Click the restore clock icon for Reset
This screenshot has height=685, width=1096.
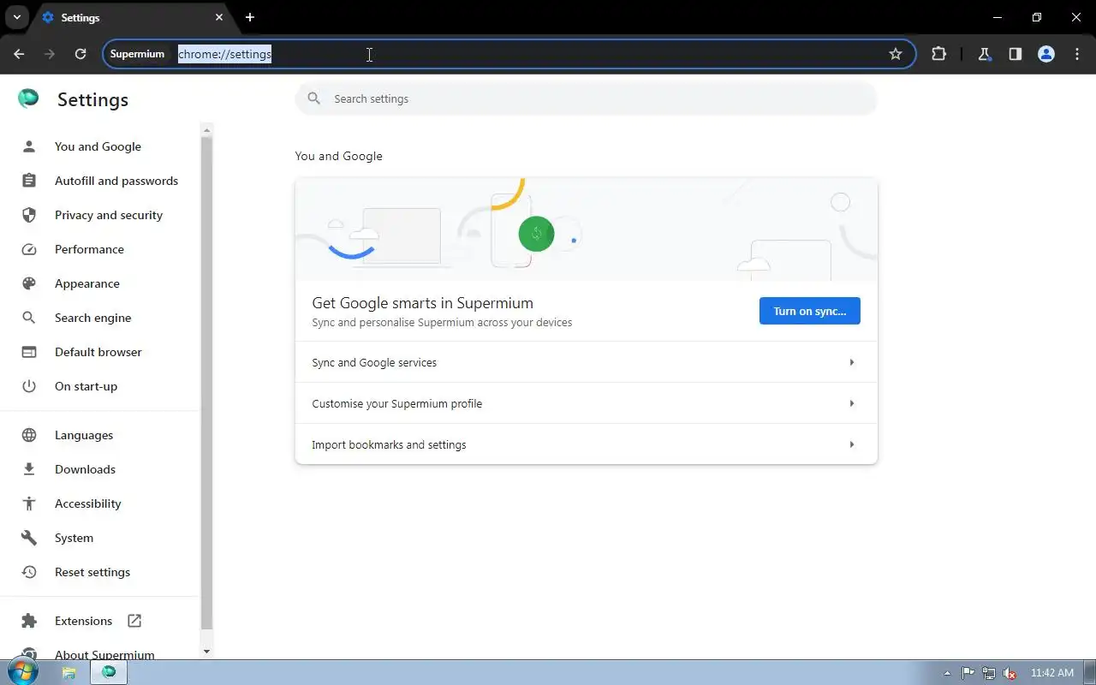point(29,572)
